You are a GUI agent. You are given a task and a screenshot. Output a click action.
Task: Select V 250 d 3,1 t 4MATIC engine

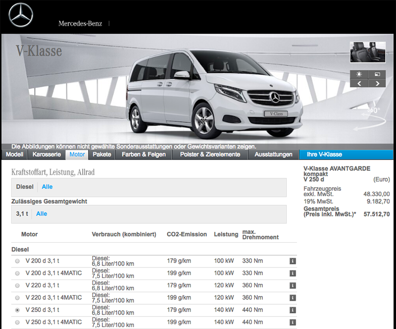(17, 323)
